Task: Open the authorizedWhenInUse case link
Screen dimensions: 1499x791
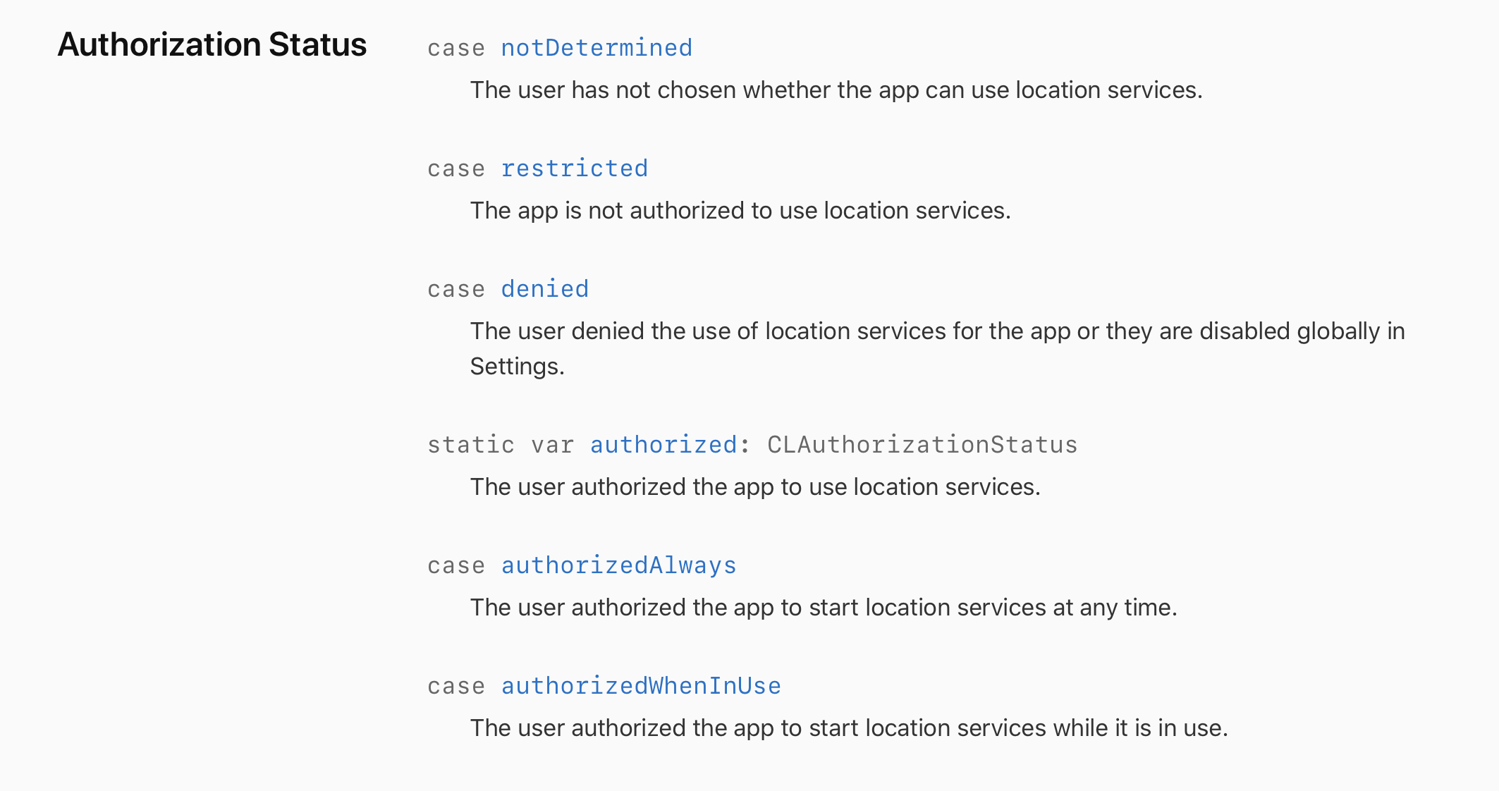Action: [640, 686]
